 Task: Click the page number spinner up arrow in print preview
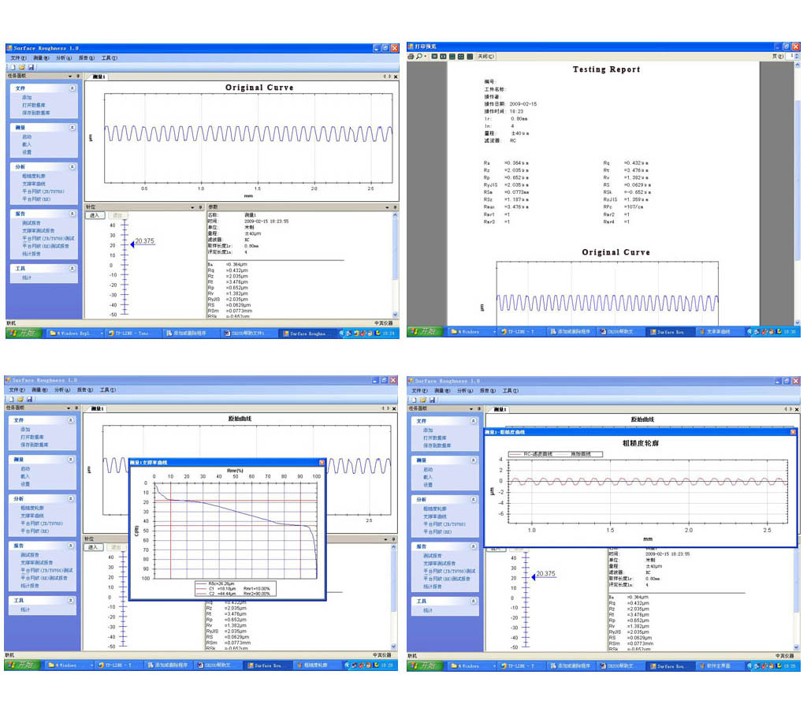(x=798, y=54)
